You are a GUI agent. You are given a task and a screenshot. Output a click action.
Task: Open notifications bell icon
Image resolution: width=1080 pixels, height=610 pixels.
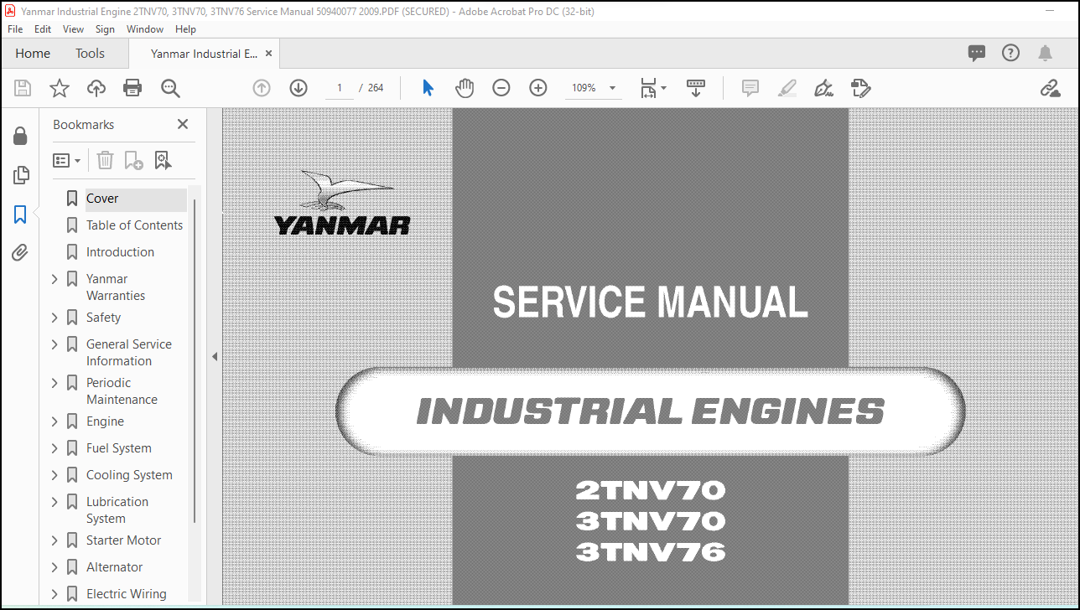(1045, 54)
